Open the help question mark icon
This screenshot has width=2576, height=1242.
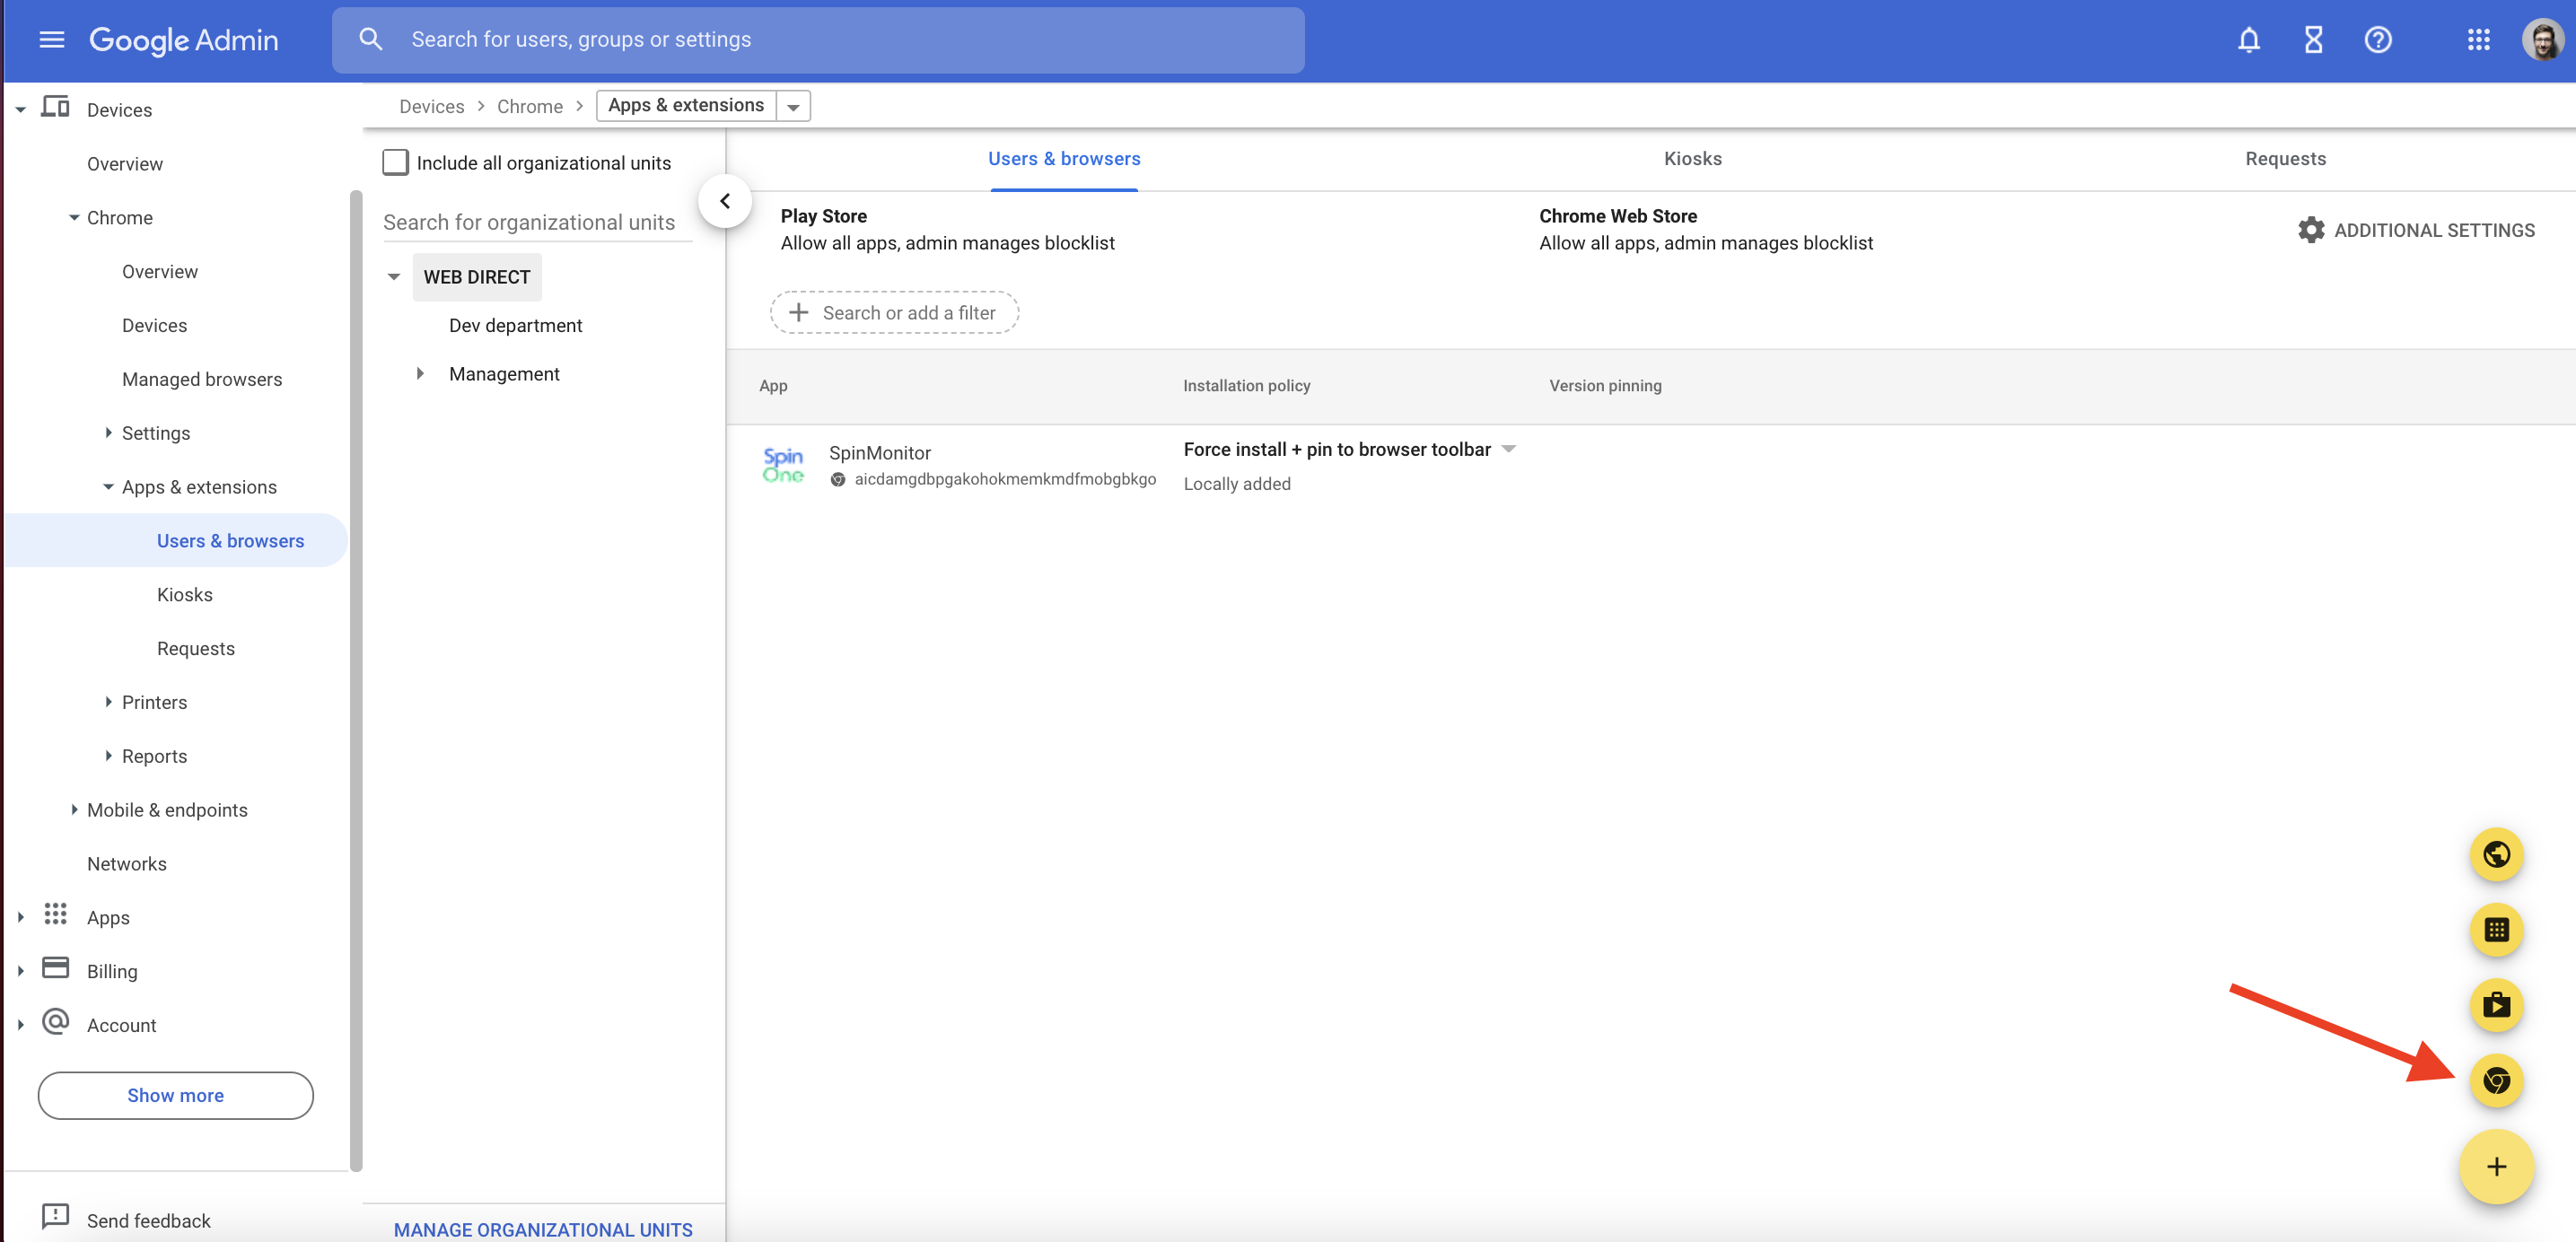coord(2377,40)
